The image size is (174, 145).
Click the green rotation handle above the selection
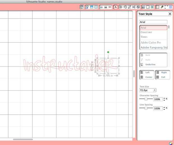point(108,52)
